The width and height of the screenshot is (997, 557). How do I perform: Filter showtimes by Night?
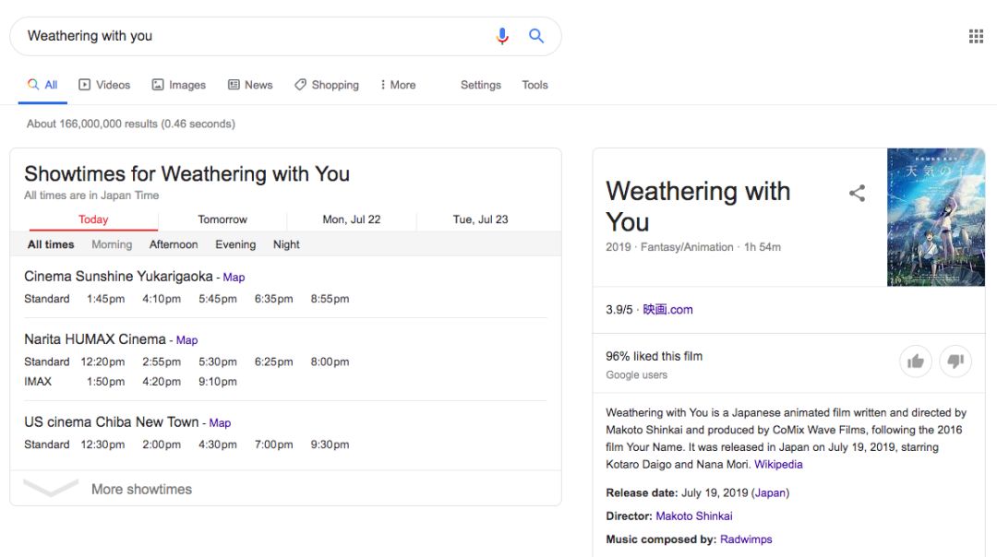click(x=286, y=244)
